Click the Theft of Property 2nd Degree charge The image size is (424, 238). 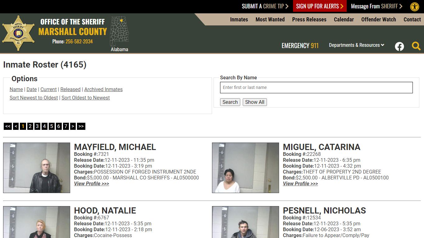coord(342,172)
